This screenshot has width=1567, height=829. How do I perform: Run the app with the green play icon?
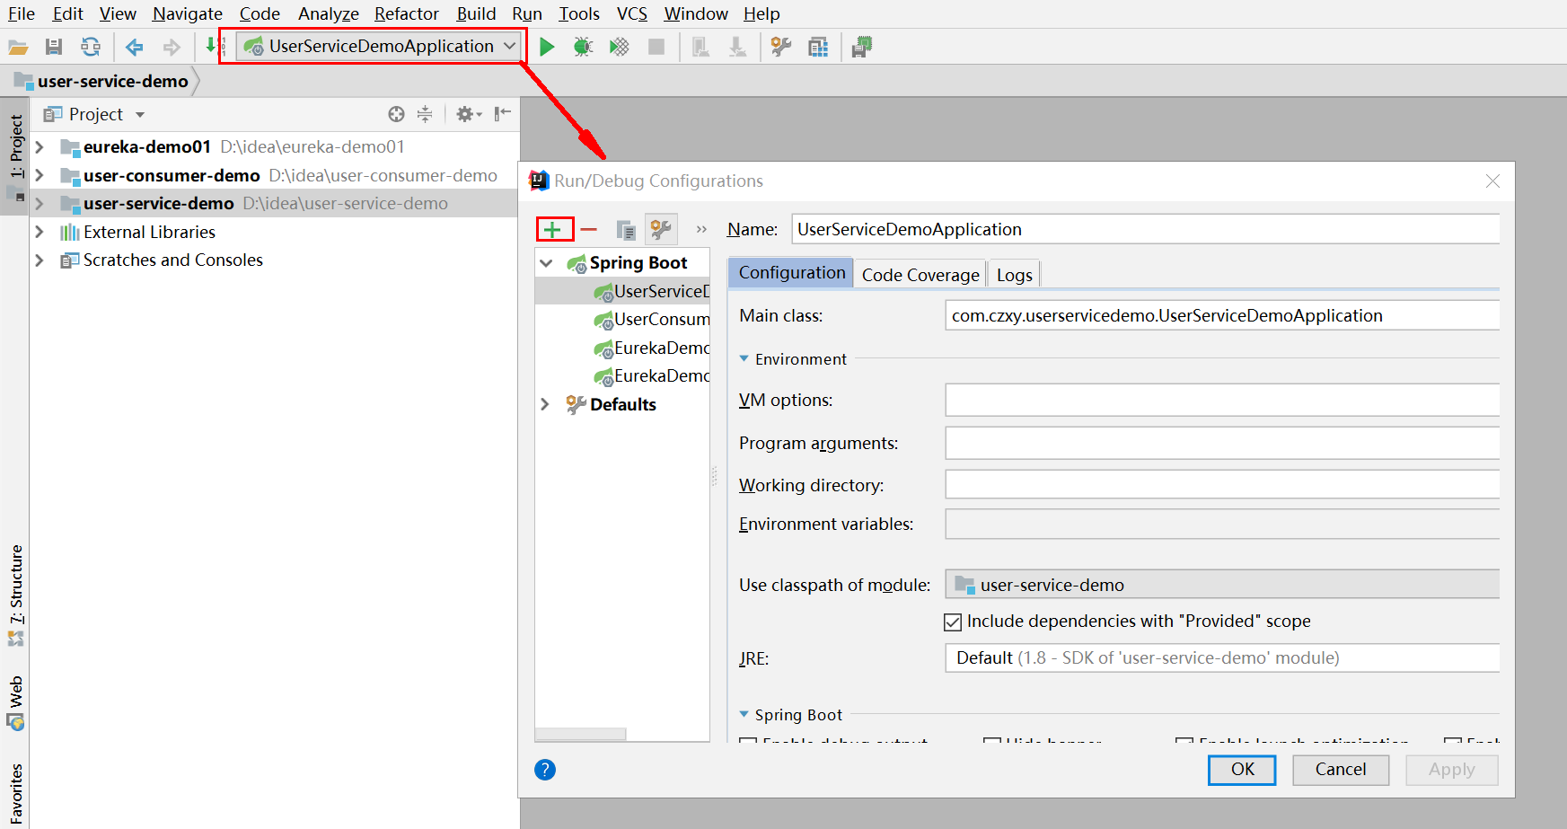click(547, 47)
